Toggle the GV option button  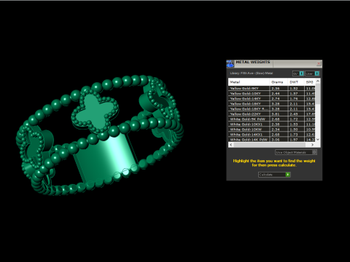tap(298, 74)
